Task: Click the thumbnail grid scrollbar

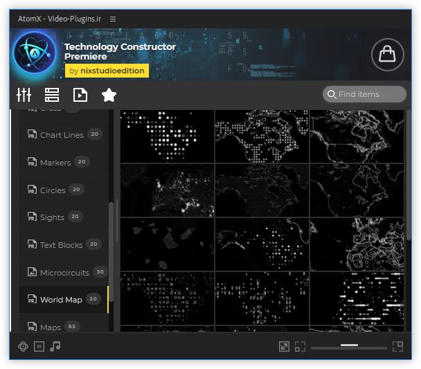Action: click(x=409, y=174)
